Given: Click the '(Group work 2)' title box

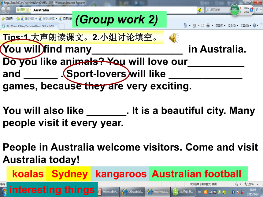Looking at the screenshot, I should point(119,19).
